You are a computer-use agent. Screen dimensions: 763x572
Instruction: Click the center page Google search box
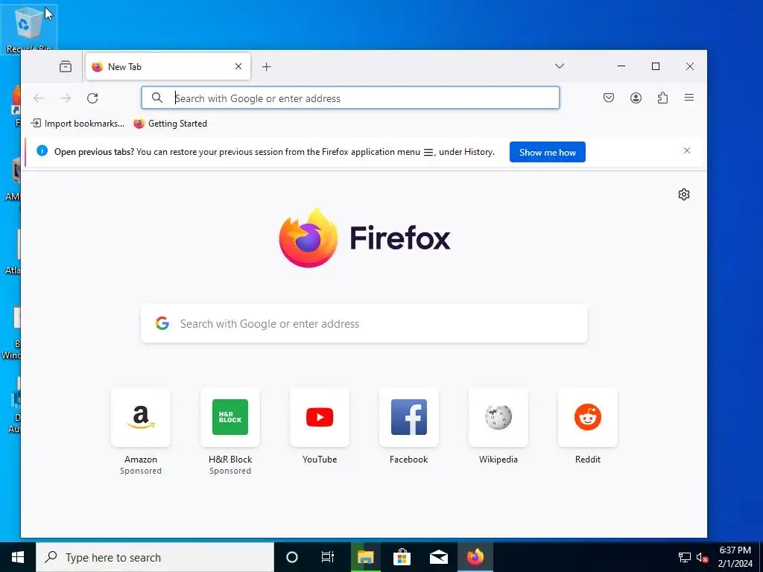pos(364,323)
